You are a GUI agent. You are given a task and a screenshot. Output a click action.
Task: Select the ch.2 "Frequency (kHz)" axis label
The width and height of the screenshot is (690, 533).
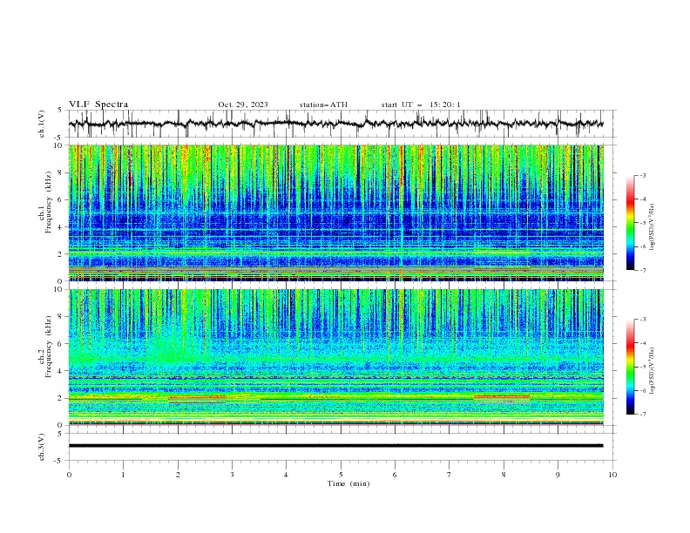click(x=49, y=347)
